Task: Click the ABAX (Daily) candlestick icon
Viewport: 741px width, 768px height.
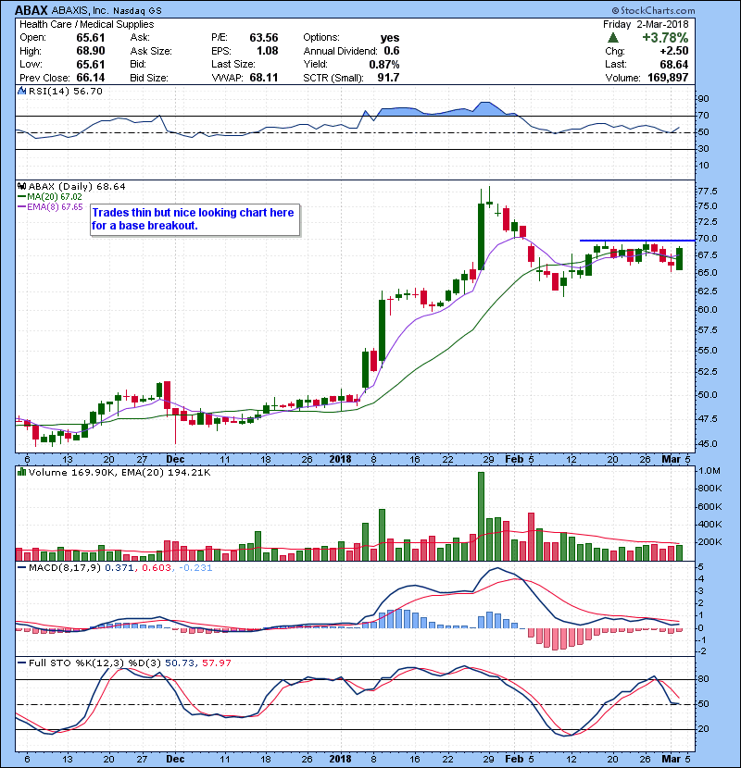Action: click(21, 187)
